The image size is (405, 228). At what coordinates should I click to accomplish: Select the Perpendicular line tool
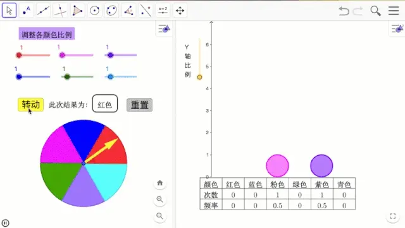pos(61,10)
